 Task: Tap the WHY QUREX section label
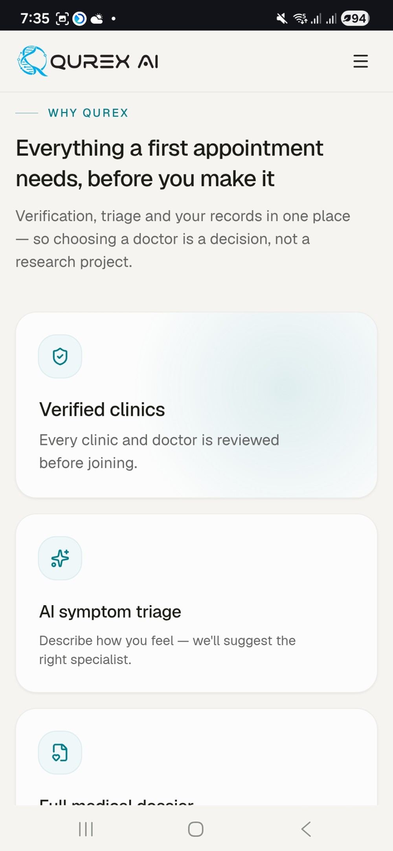88,113
